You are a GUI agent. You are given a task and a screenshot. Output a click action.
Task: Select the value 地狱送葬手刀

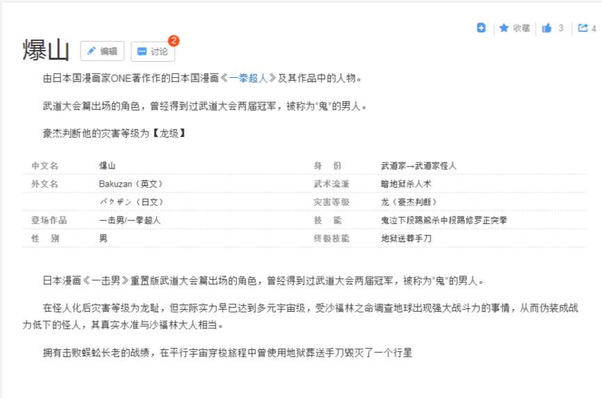pyautogui.click(x=406, y=239)
